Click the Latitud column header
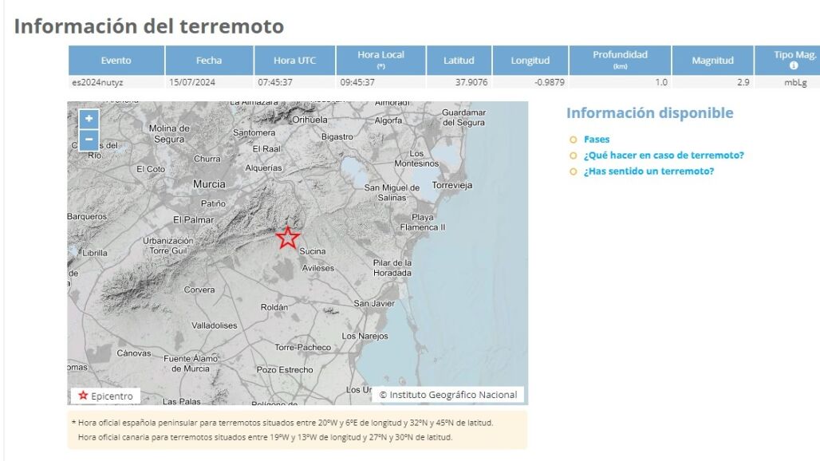The height and width of the screenshot is (461, 820). (x=459, y=61)
